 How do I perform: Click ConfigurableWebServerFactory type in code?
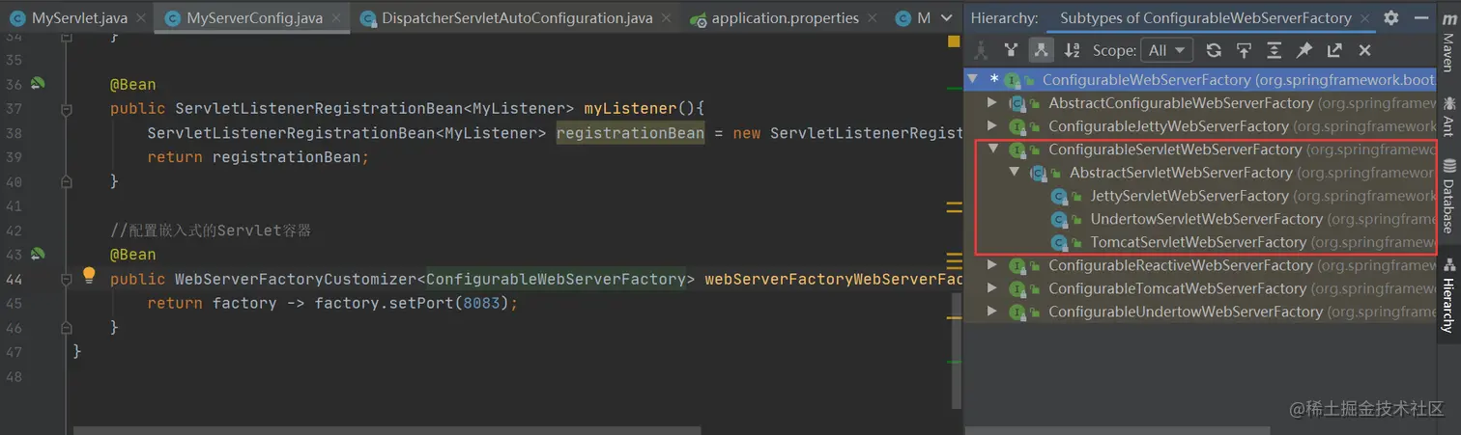(x=556, y=279)
